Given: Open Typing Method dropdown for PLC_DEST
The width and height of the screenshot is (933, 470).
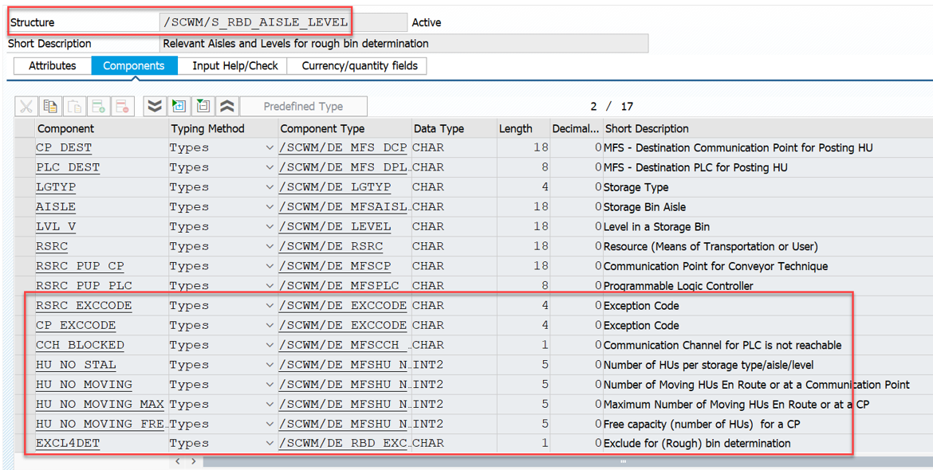Looking at the screenshot, I should coord(270,167).
